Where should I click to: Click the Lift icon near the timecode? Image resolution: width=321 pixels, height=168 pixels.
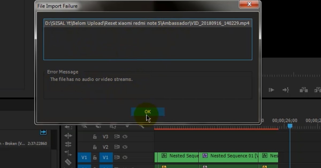click(304, 90)
